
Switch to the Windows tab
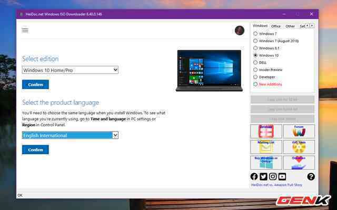click(260, 26)
